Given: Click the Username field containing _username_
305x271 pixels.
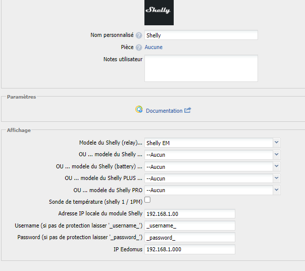Looking at the screenshot, I should click(x=190, y=225).
